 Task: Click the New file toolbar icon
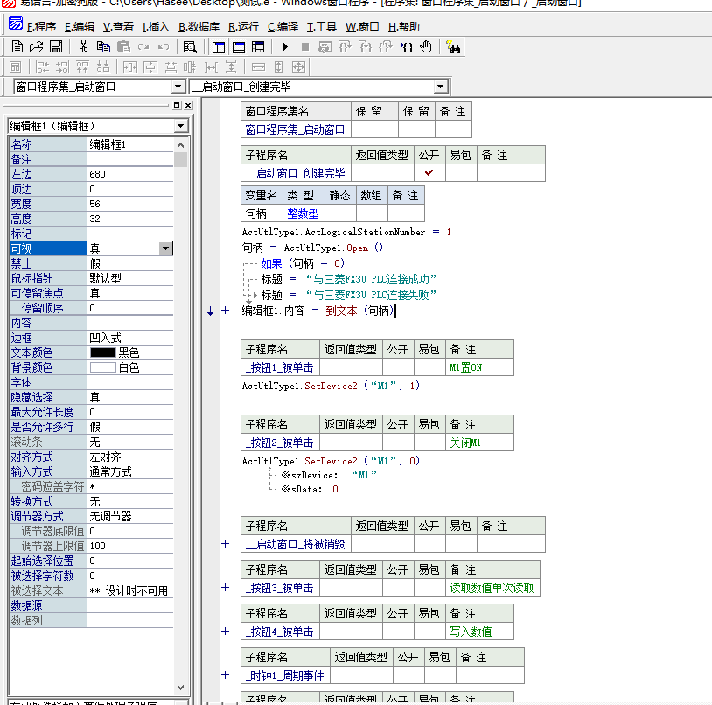(17, 46)
